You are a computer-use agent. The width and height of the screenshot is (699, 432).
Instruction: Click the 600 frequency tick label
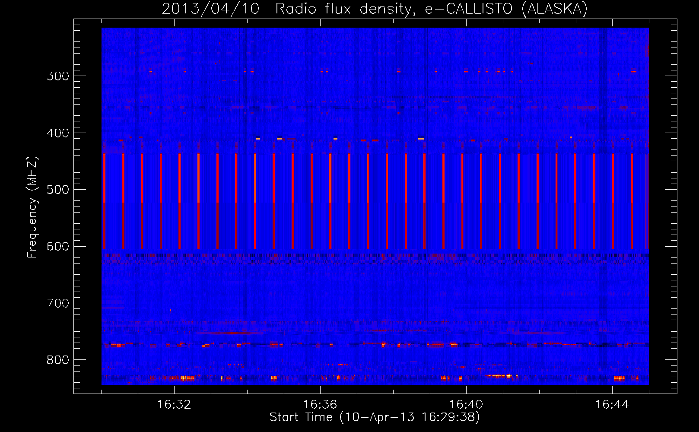coord(58,247)
